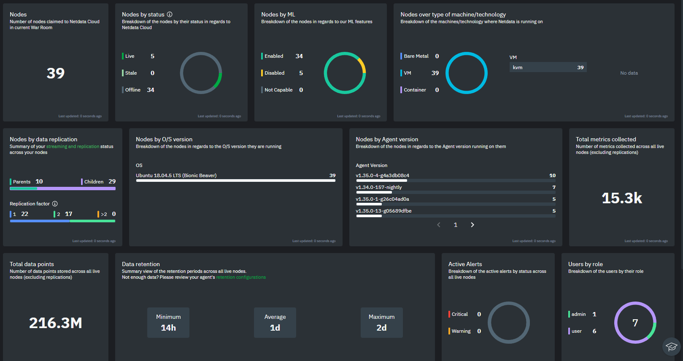This screenshot has height=361, width=683.
Task: Click the 39 total nodes value
Action: coord(56,73)
